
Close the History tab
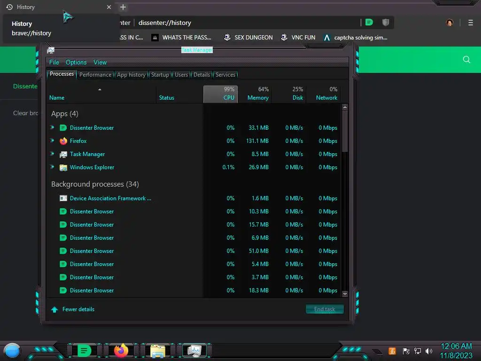pos(109,7)
